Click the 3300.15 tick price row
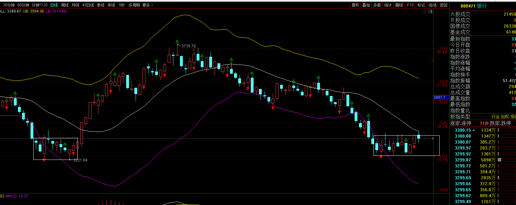Screen dimensions: 516x205 [x=483, y=130]
